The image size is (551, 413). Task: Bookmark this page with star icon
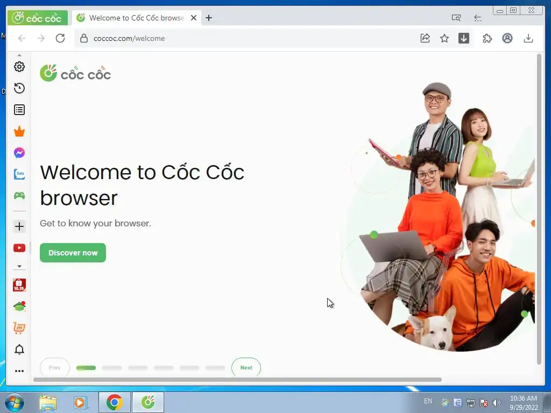pyautogui.click(x=444, y=38)
